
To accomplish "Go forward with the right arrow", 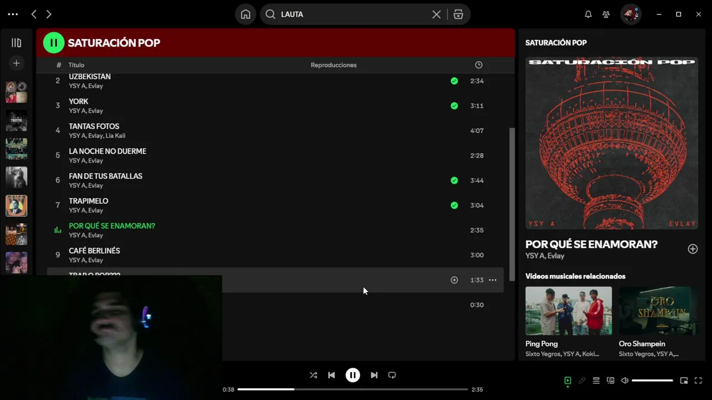I will click(x=49, y=14).
